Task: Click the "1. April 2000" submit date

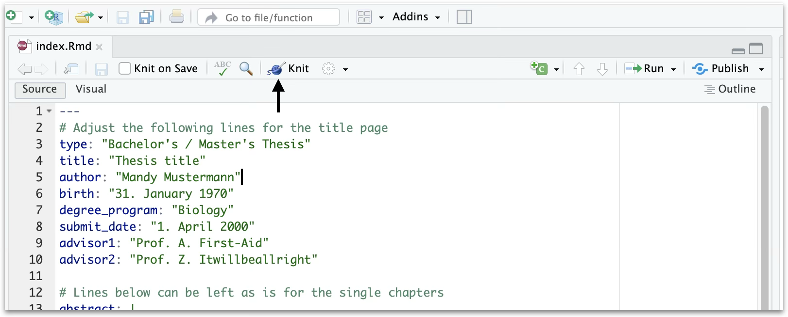Action: coord(203,227)
